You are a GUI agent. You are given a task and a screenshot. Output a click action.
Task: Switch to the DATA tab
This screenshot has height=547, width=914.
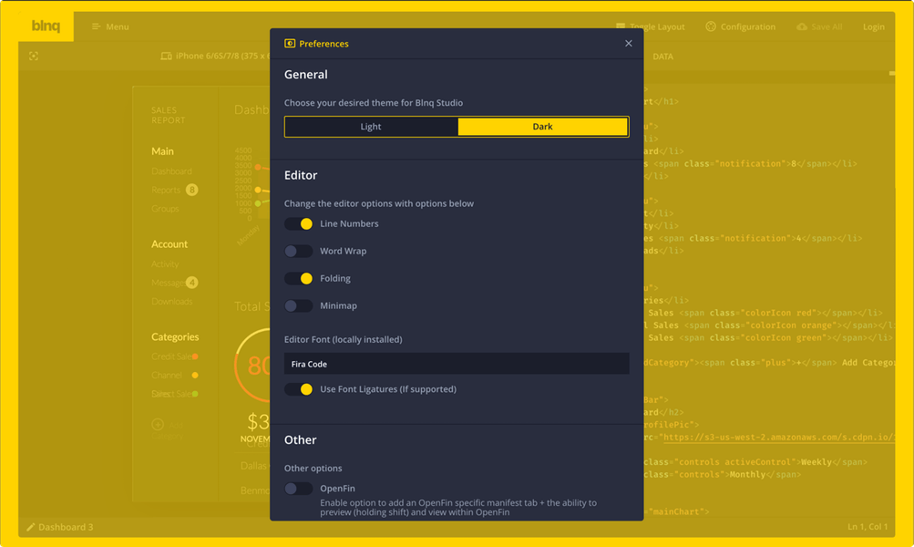pos(662,57)
